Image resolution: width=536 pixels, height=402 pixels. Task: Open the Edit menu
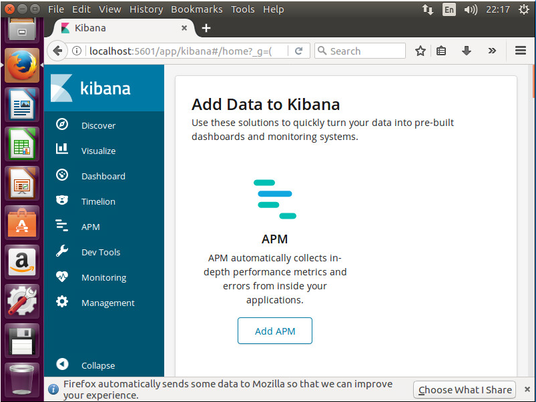81,9
